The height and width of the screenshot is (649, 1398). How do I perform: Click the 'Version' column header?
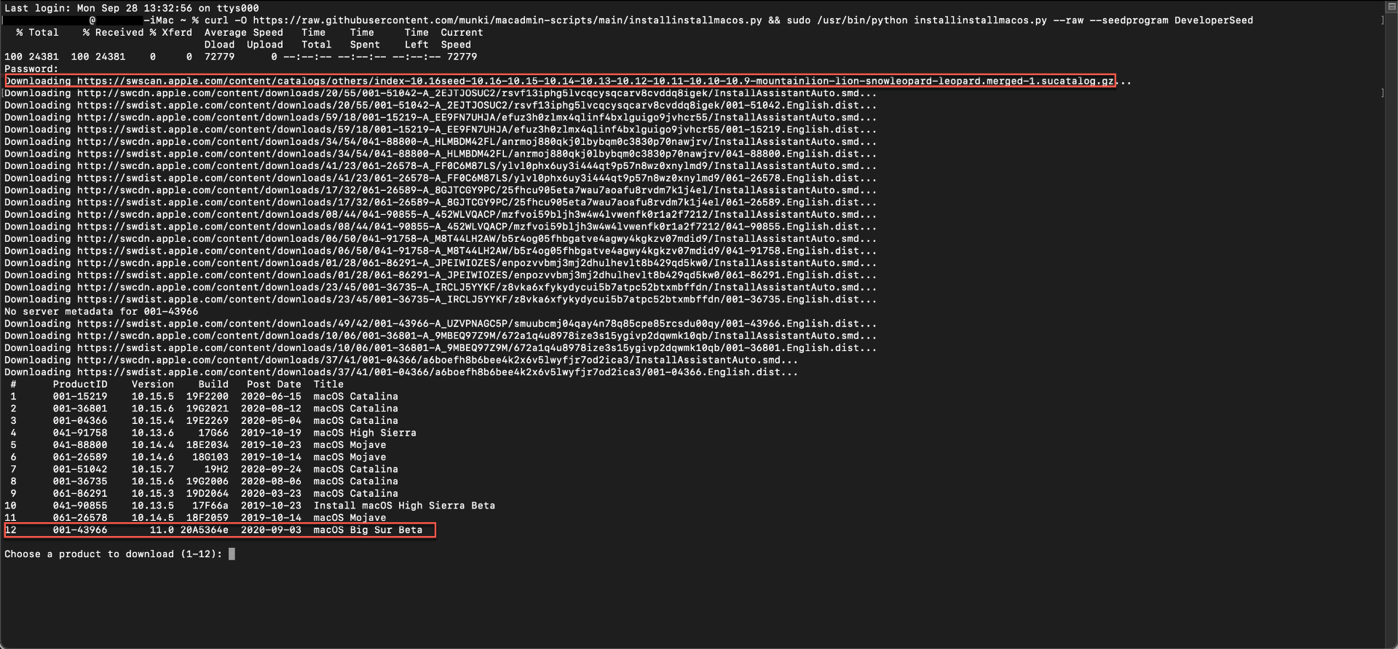click(x=153, y=385)
